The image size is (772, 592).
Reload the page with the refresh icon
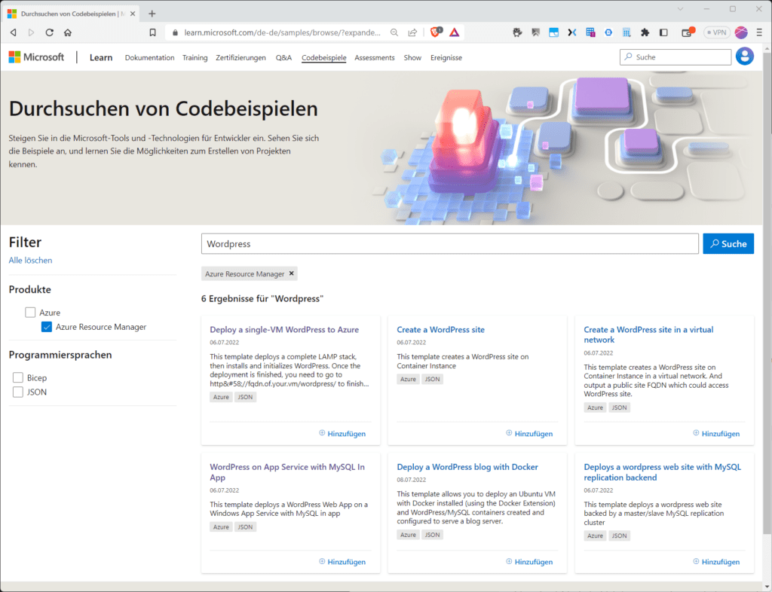[x=49, y=32]
